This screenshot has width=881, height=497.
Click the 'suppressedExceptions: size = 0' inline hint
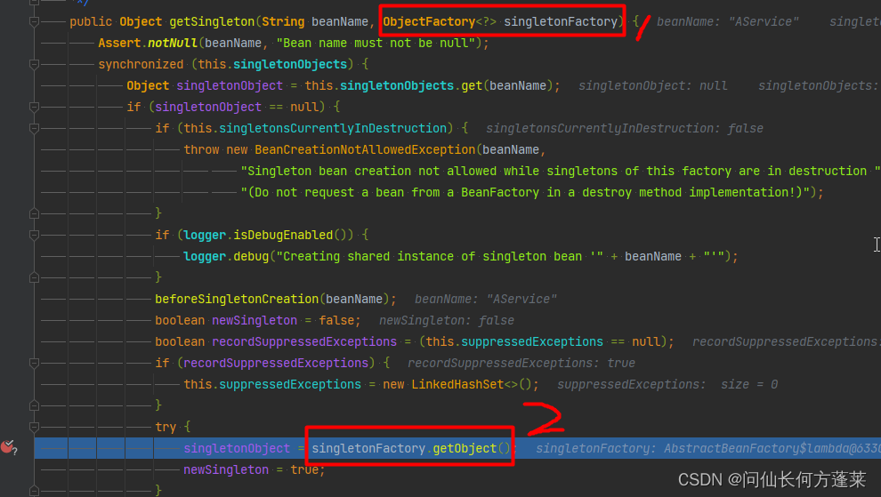pos(667,385)
